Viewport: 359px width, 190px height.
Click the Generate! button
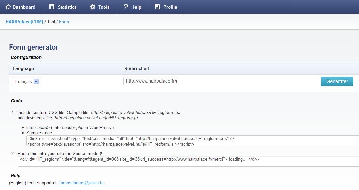337,81
